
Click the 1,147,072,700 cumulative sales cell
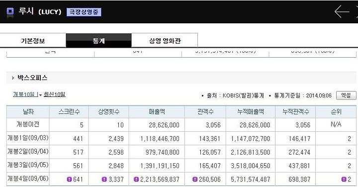point(251,139)
